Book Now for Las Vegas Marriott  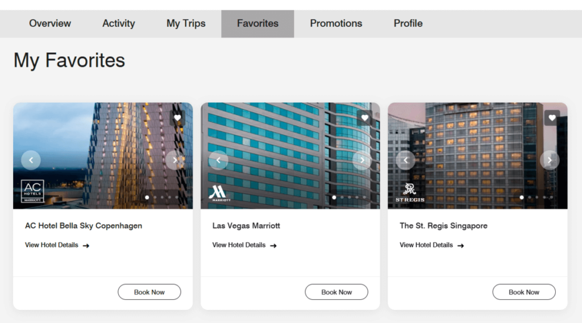pos(336,292)
